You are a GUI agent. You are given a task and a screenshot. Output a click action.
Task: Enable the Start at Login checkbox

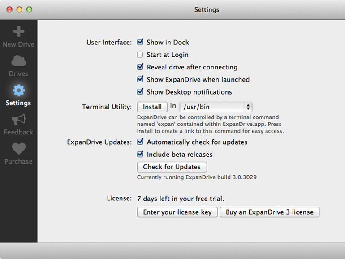tap(140, 55)
